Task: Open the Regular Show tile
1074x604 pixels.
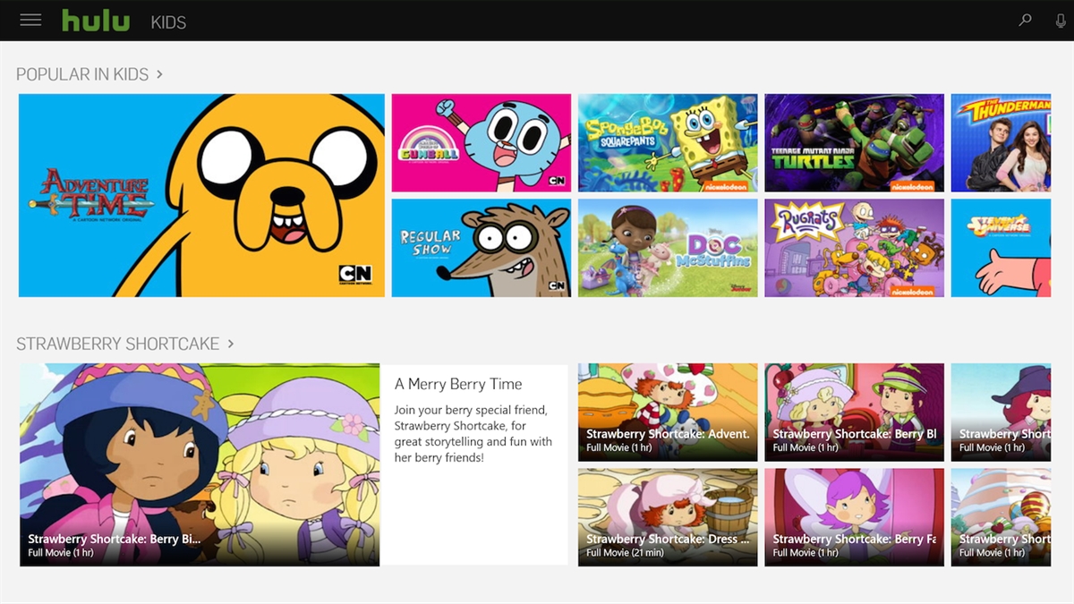Action: (482, 248)
